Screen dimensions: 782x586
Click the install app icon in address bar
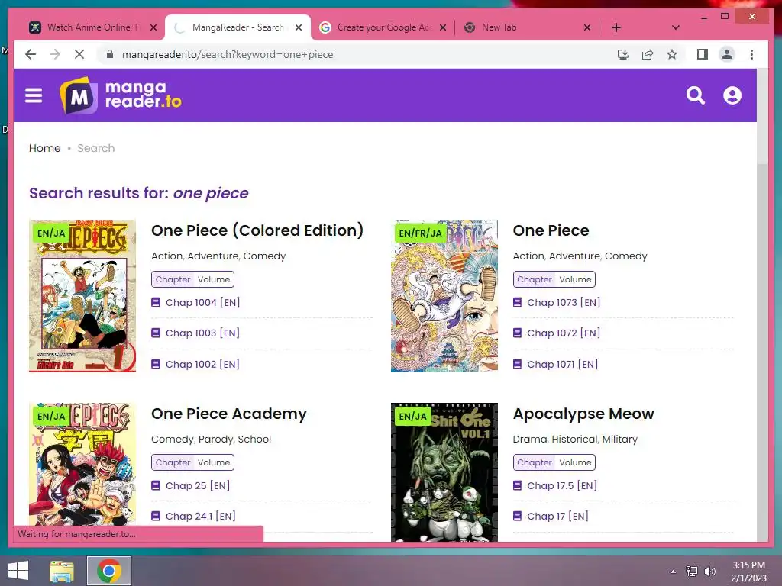(x=623, y=54)
